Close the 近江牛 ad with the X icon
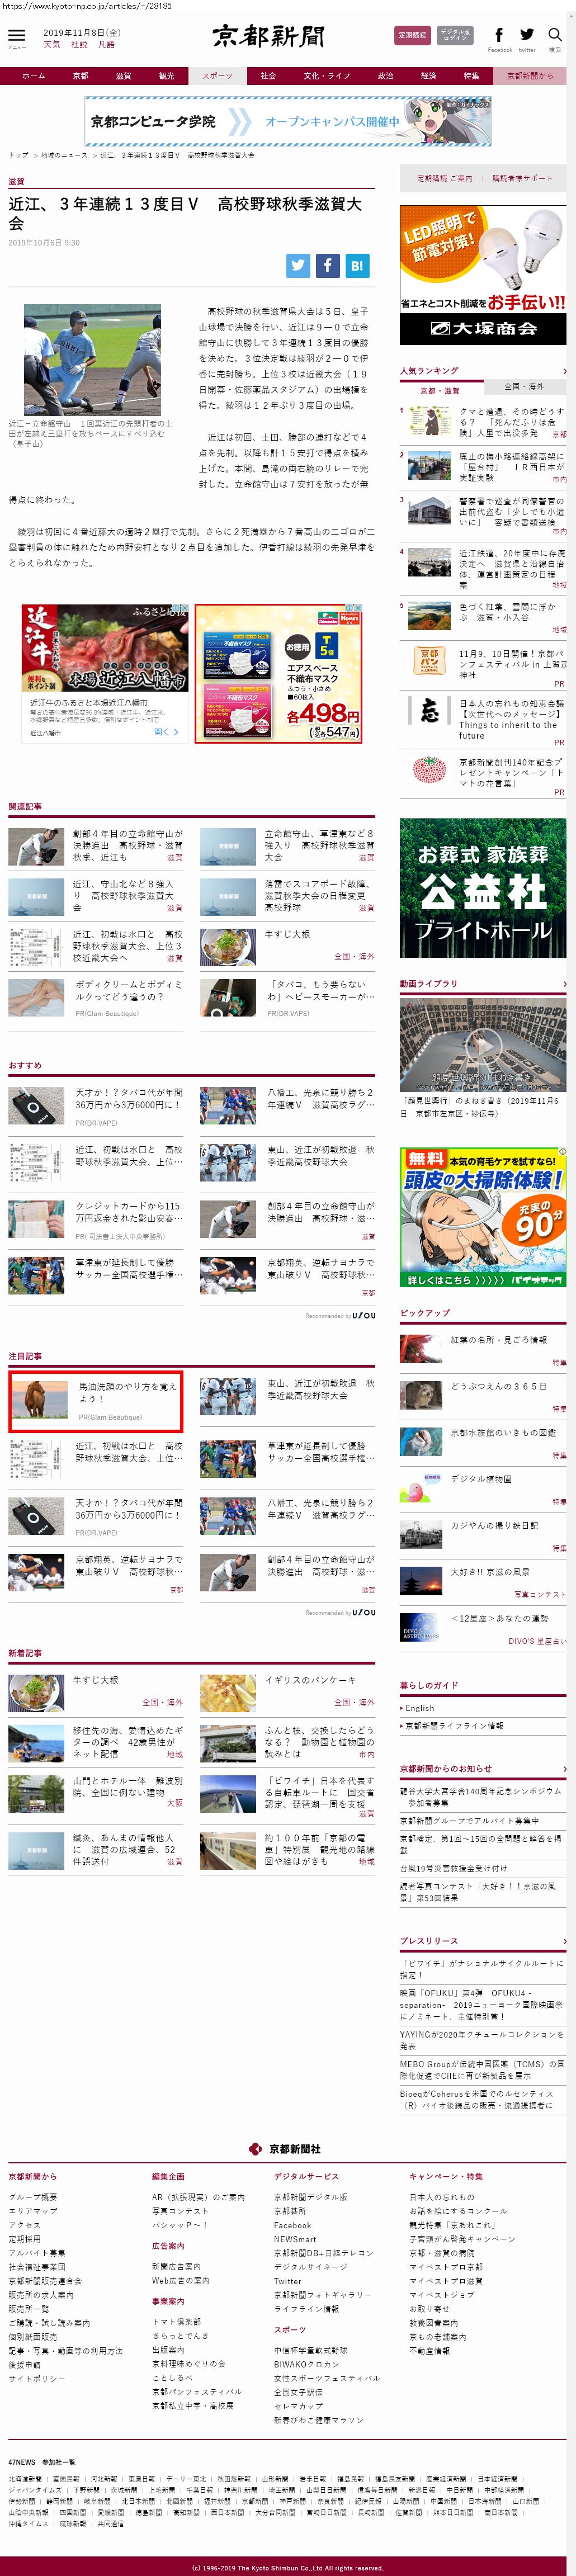 click(184, 609)
